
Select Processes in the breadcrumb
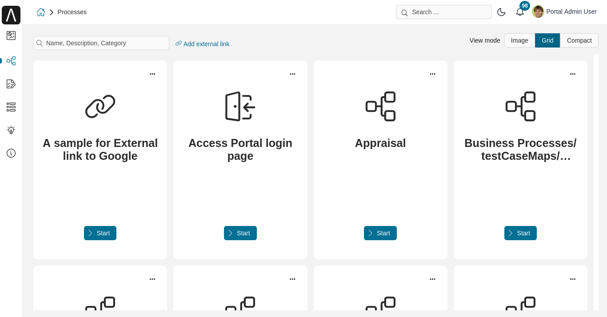(72, 12)
